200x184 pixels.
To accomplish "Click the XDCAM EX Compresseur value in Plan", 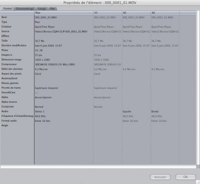I will click(x=55, y=64).
